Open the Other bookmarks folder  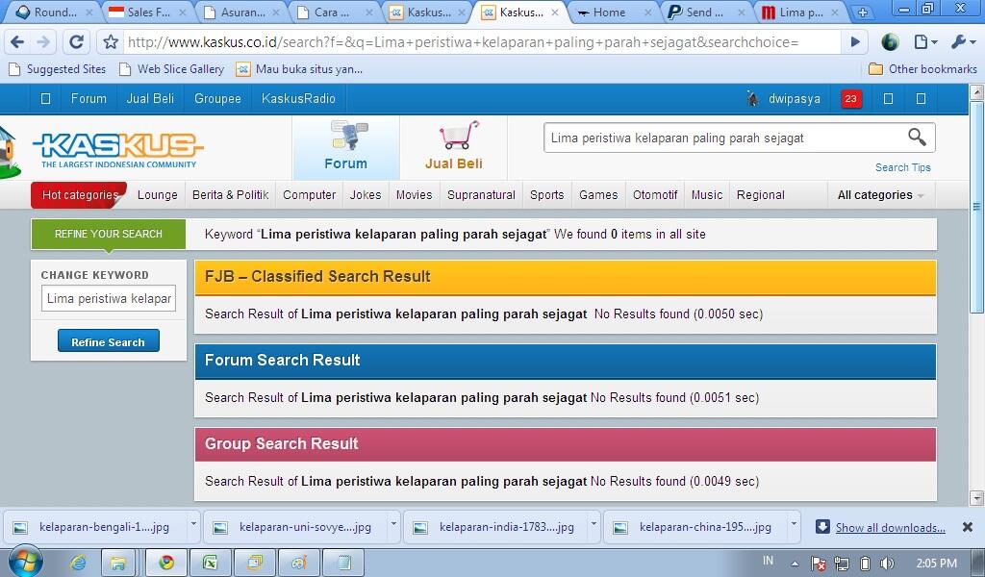922,69
